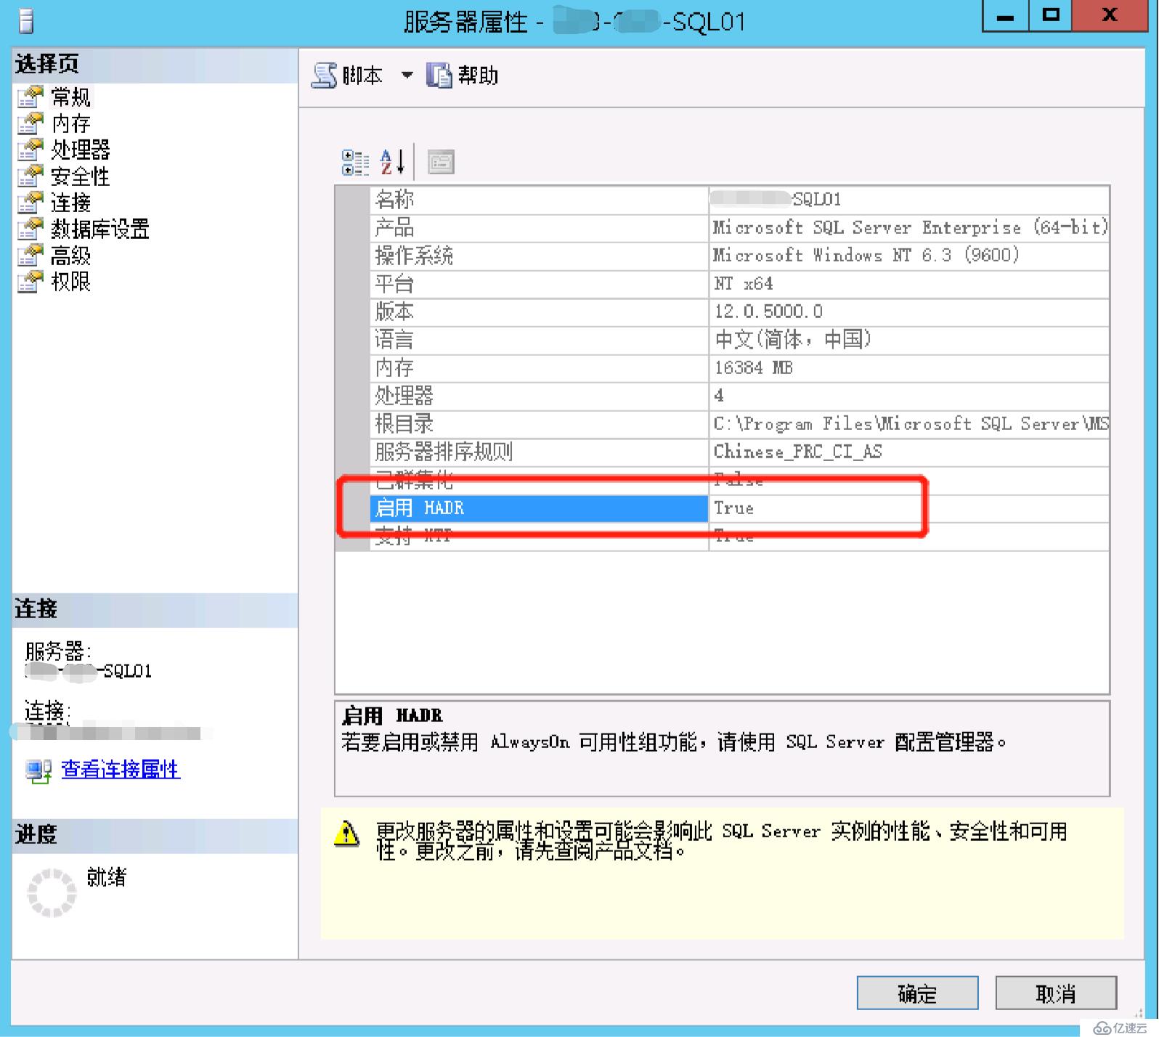Select the 启用 HADR property row
Viewport: 1159px width, 1037px height.
pos(739,508)
